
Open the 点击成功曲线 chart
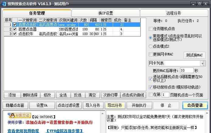[x=133, y=95]
